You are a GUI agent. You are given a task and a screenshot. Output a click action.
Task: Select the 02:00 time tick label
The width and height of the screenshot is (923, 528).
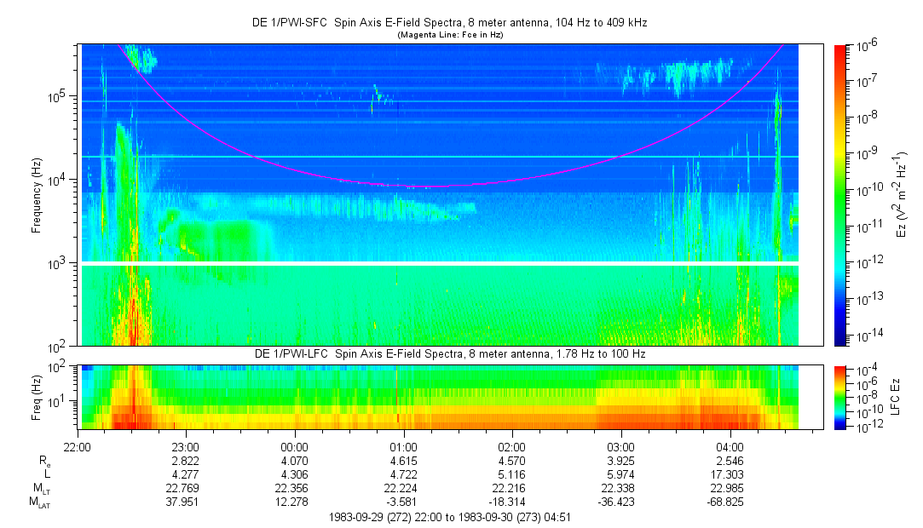tap(511, 446)
